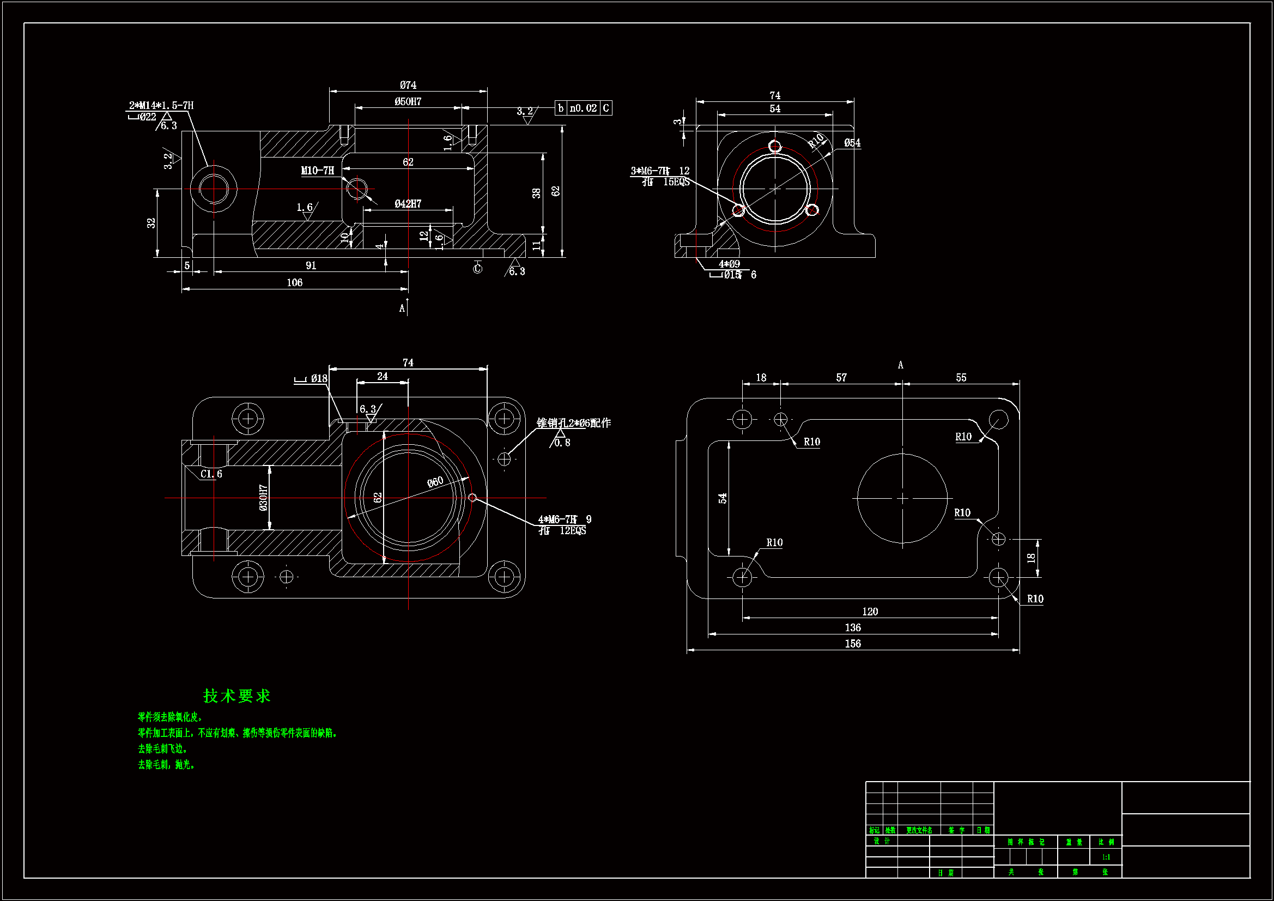Select the 2*M14*1.5-7H thread annotation

pyautogui.click(x=161, y=106)
